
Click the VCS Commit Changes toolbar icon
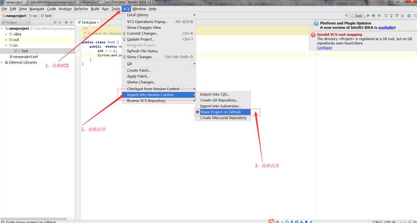391,16
